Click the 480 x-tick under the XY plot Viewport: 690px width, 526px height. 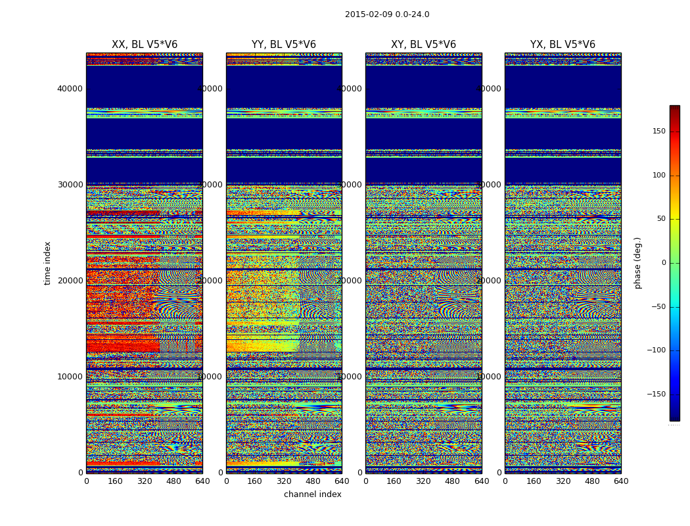pos(452,481)
